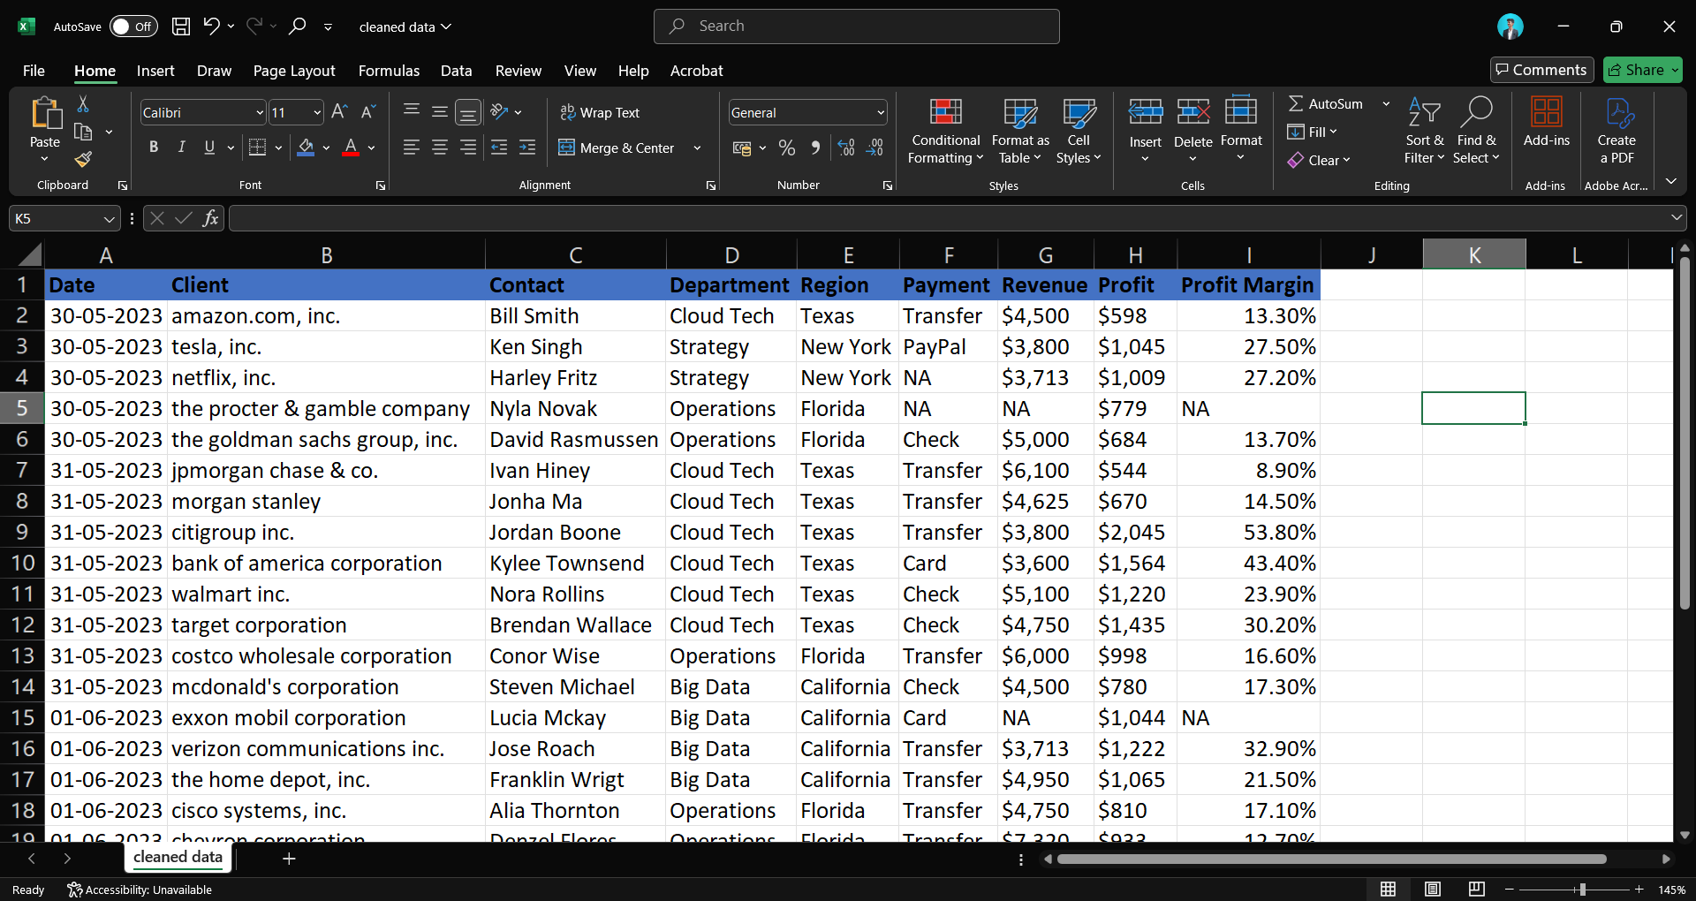Toggle Underline formatting
The height and width of the screenshot is (901, 1696).
pyautogui.click(x=209, y=148)
